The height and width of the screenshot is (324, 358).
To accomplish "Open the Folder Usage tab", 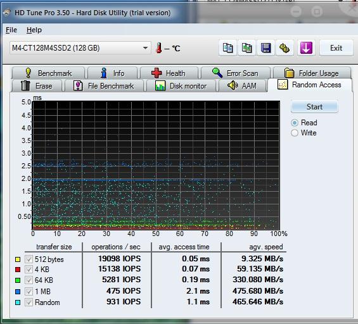I will coord(312,73).
